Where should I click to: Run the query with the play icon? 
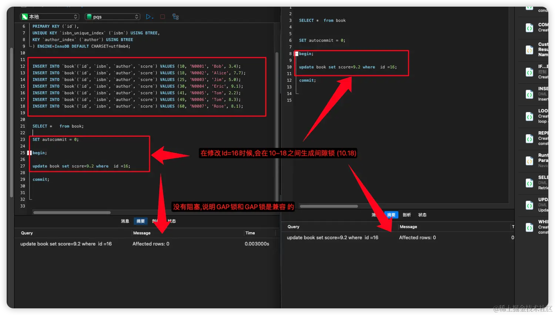[x=148, y=17]
